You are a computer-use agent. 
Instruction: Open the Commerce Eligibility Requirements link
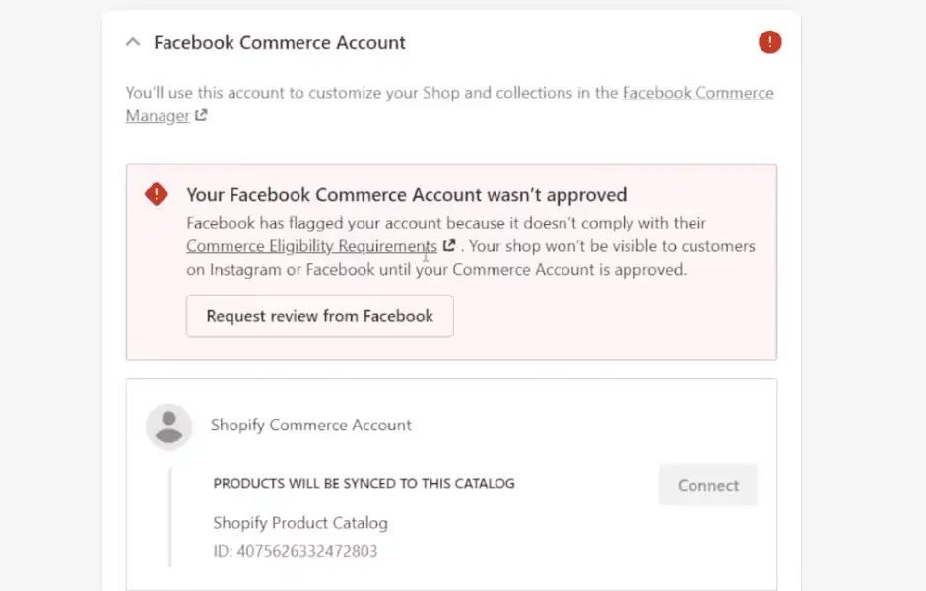pos(310,245)
